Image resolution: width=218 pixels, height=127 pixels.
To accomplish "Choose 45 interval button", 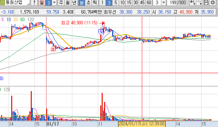I will [143, 2].
